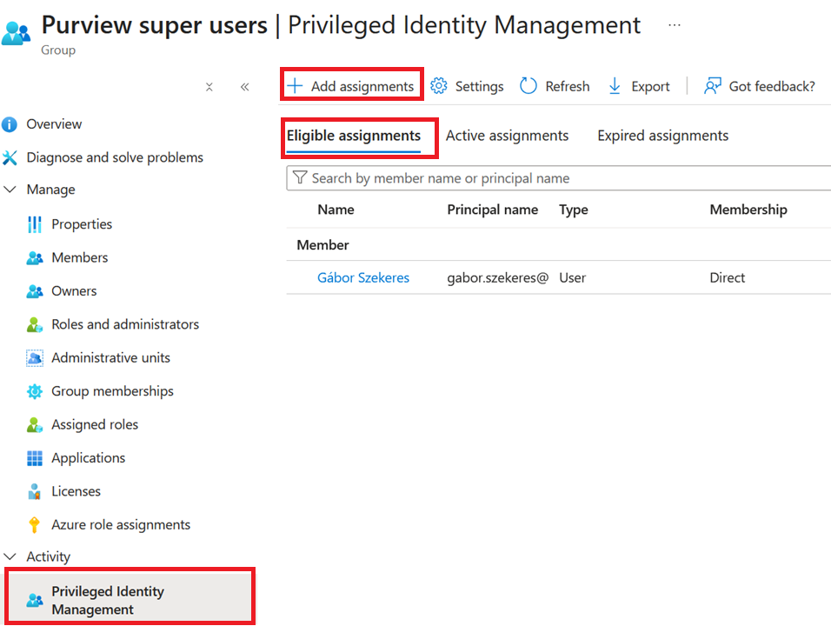Click the member search input field
This screenshot has width=831, height=626.
559,178
